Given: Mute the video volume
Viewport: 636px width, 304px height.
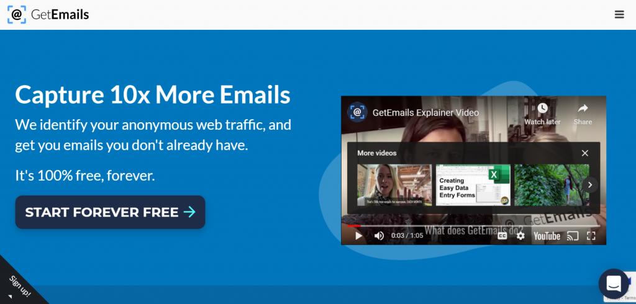Looking at the screenshot, I should click(x=379, y=236).
